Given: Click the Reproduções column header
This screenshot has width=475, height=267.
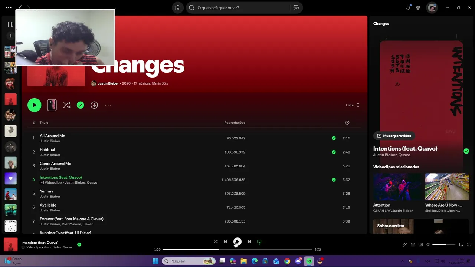Looking at the screenshot, I should pos(235,123).
